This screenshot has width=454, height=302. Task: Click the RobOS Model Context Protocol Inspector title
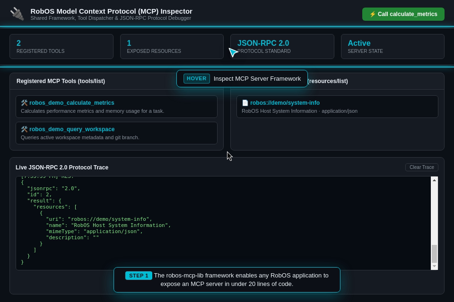click(111, 11)
